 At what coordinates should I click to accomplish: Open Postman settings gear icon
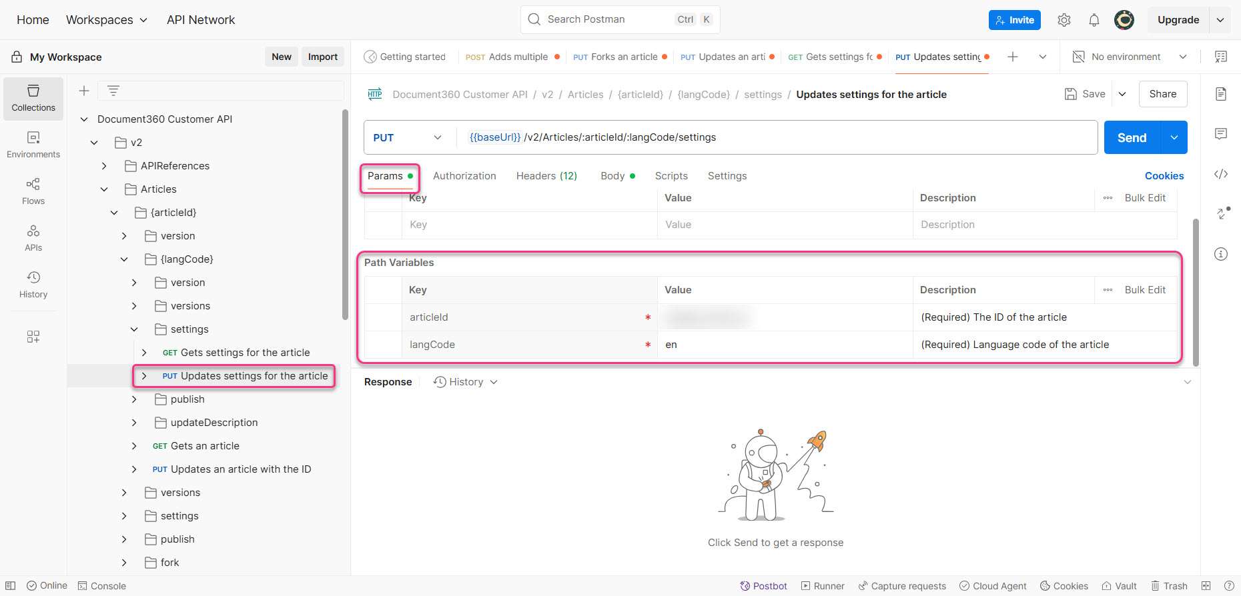pos(1064,20)
